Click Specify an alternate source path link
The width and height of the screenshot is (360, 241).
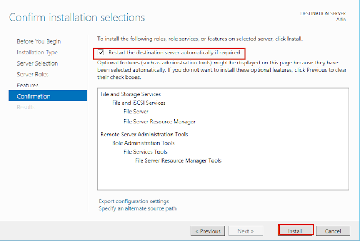(137, 209)
